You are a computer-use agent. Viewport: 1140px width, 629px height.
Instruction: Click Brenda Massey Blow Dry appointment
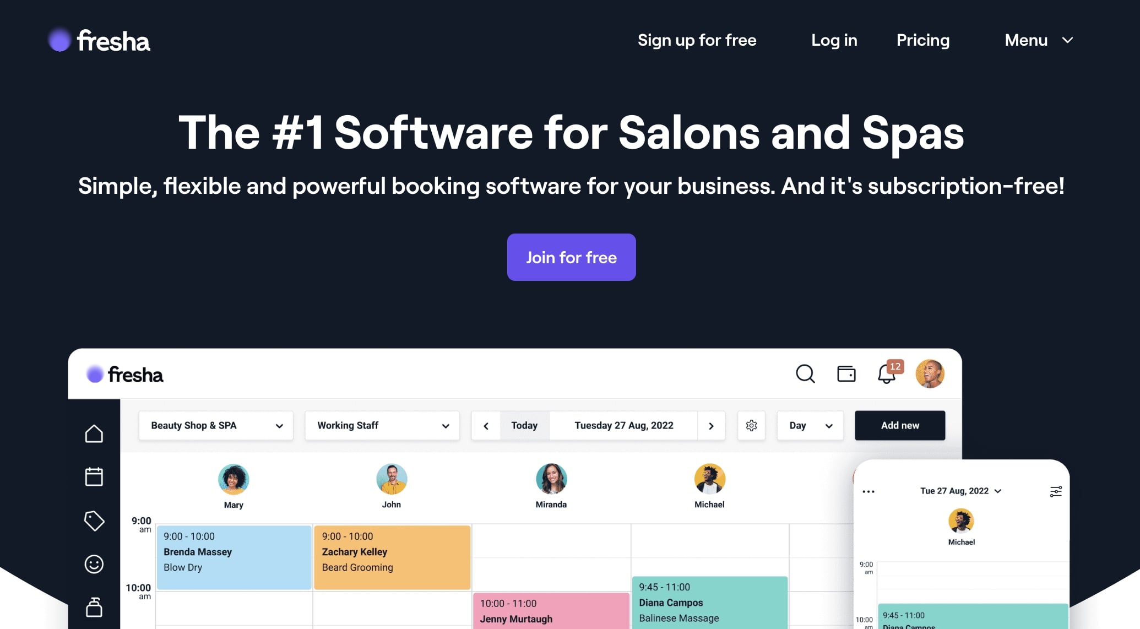click(x=233, y=557)
